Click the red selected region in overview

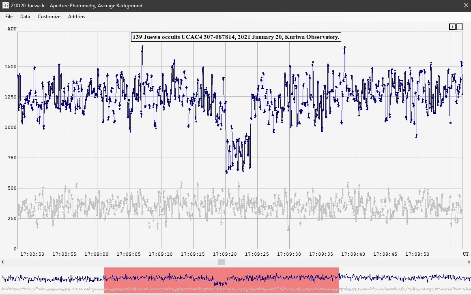click(221, 280)
